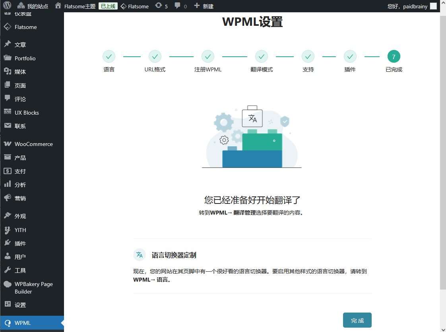Click the 产品 archive box icon
Viewport: 446px width, 332px height.
point(8,157)
